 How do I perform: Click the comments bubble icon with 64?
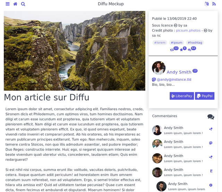tap(189, 50)
